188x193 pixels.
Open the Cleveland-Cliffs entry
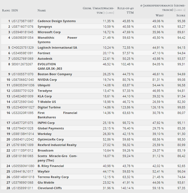50,188
